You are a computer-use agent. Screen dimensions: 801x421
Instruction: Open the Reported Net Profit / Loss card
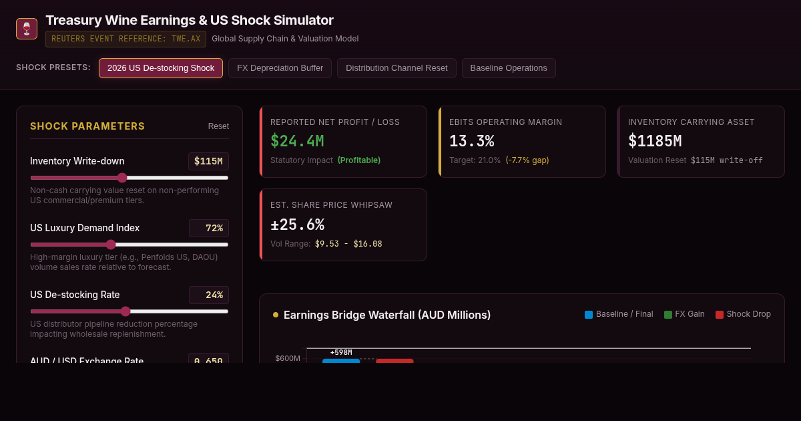pyautogui.click(x=343, y=142)
